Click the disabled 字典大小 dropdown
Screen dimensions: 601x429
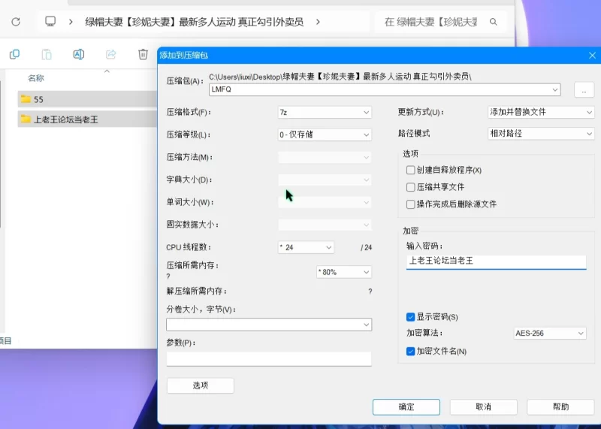tap(325, 180)
